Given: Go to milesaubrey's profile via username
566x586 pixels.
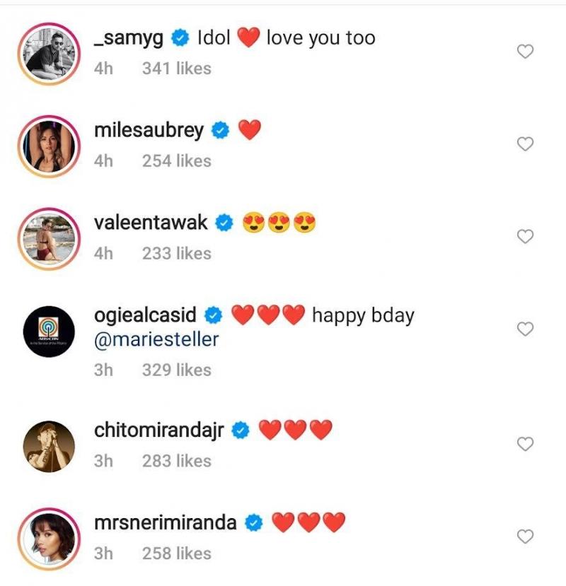Looking at the screenshot, I should 149,130.
